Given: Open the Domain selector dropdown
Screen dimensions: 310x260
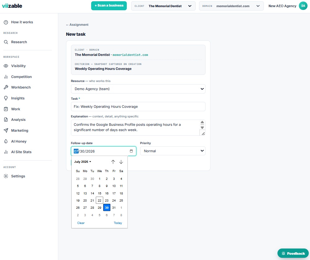Looking at the screenshot, I should [231, 6].
